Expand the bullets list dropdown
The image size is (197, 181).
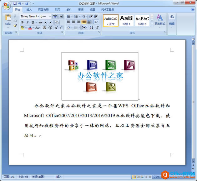pos(72,16)
